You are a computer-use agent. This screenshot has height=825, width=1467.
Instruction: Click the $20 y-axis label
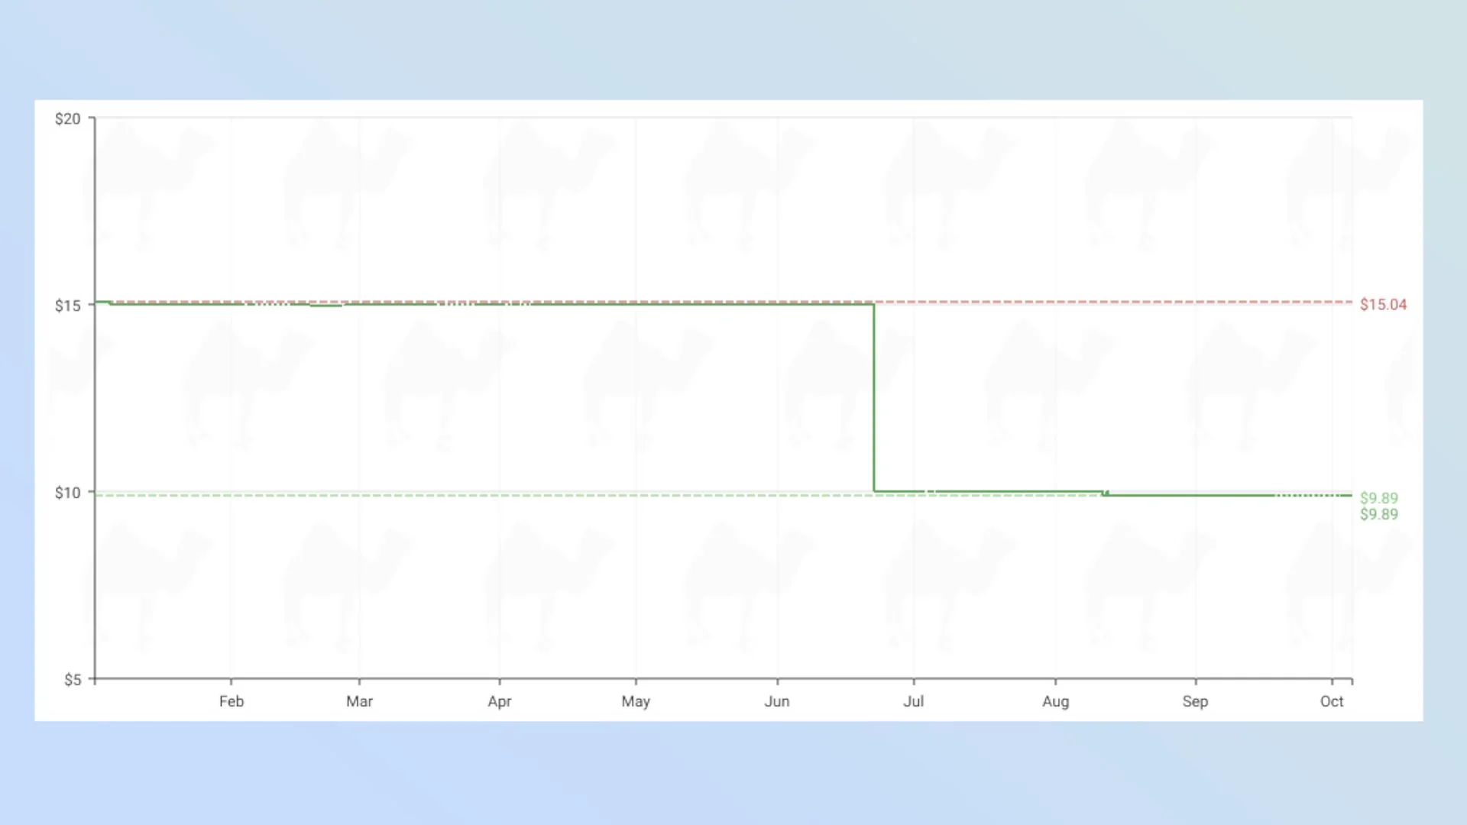67,118
